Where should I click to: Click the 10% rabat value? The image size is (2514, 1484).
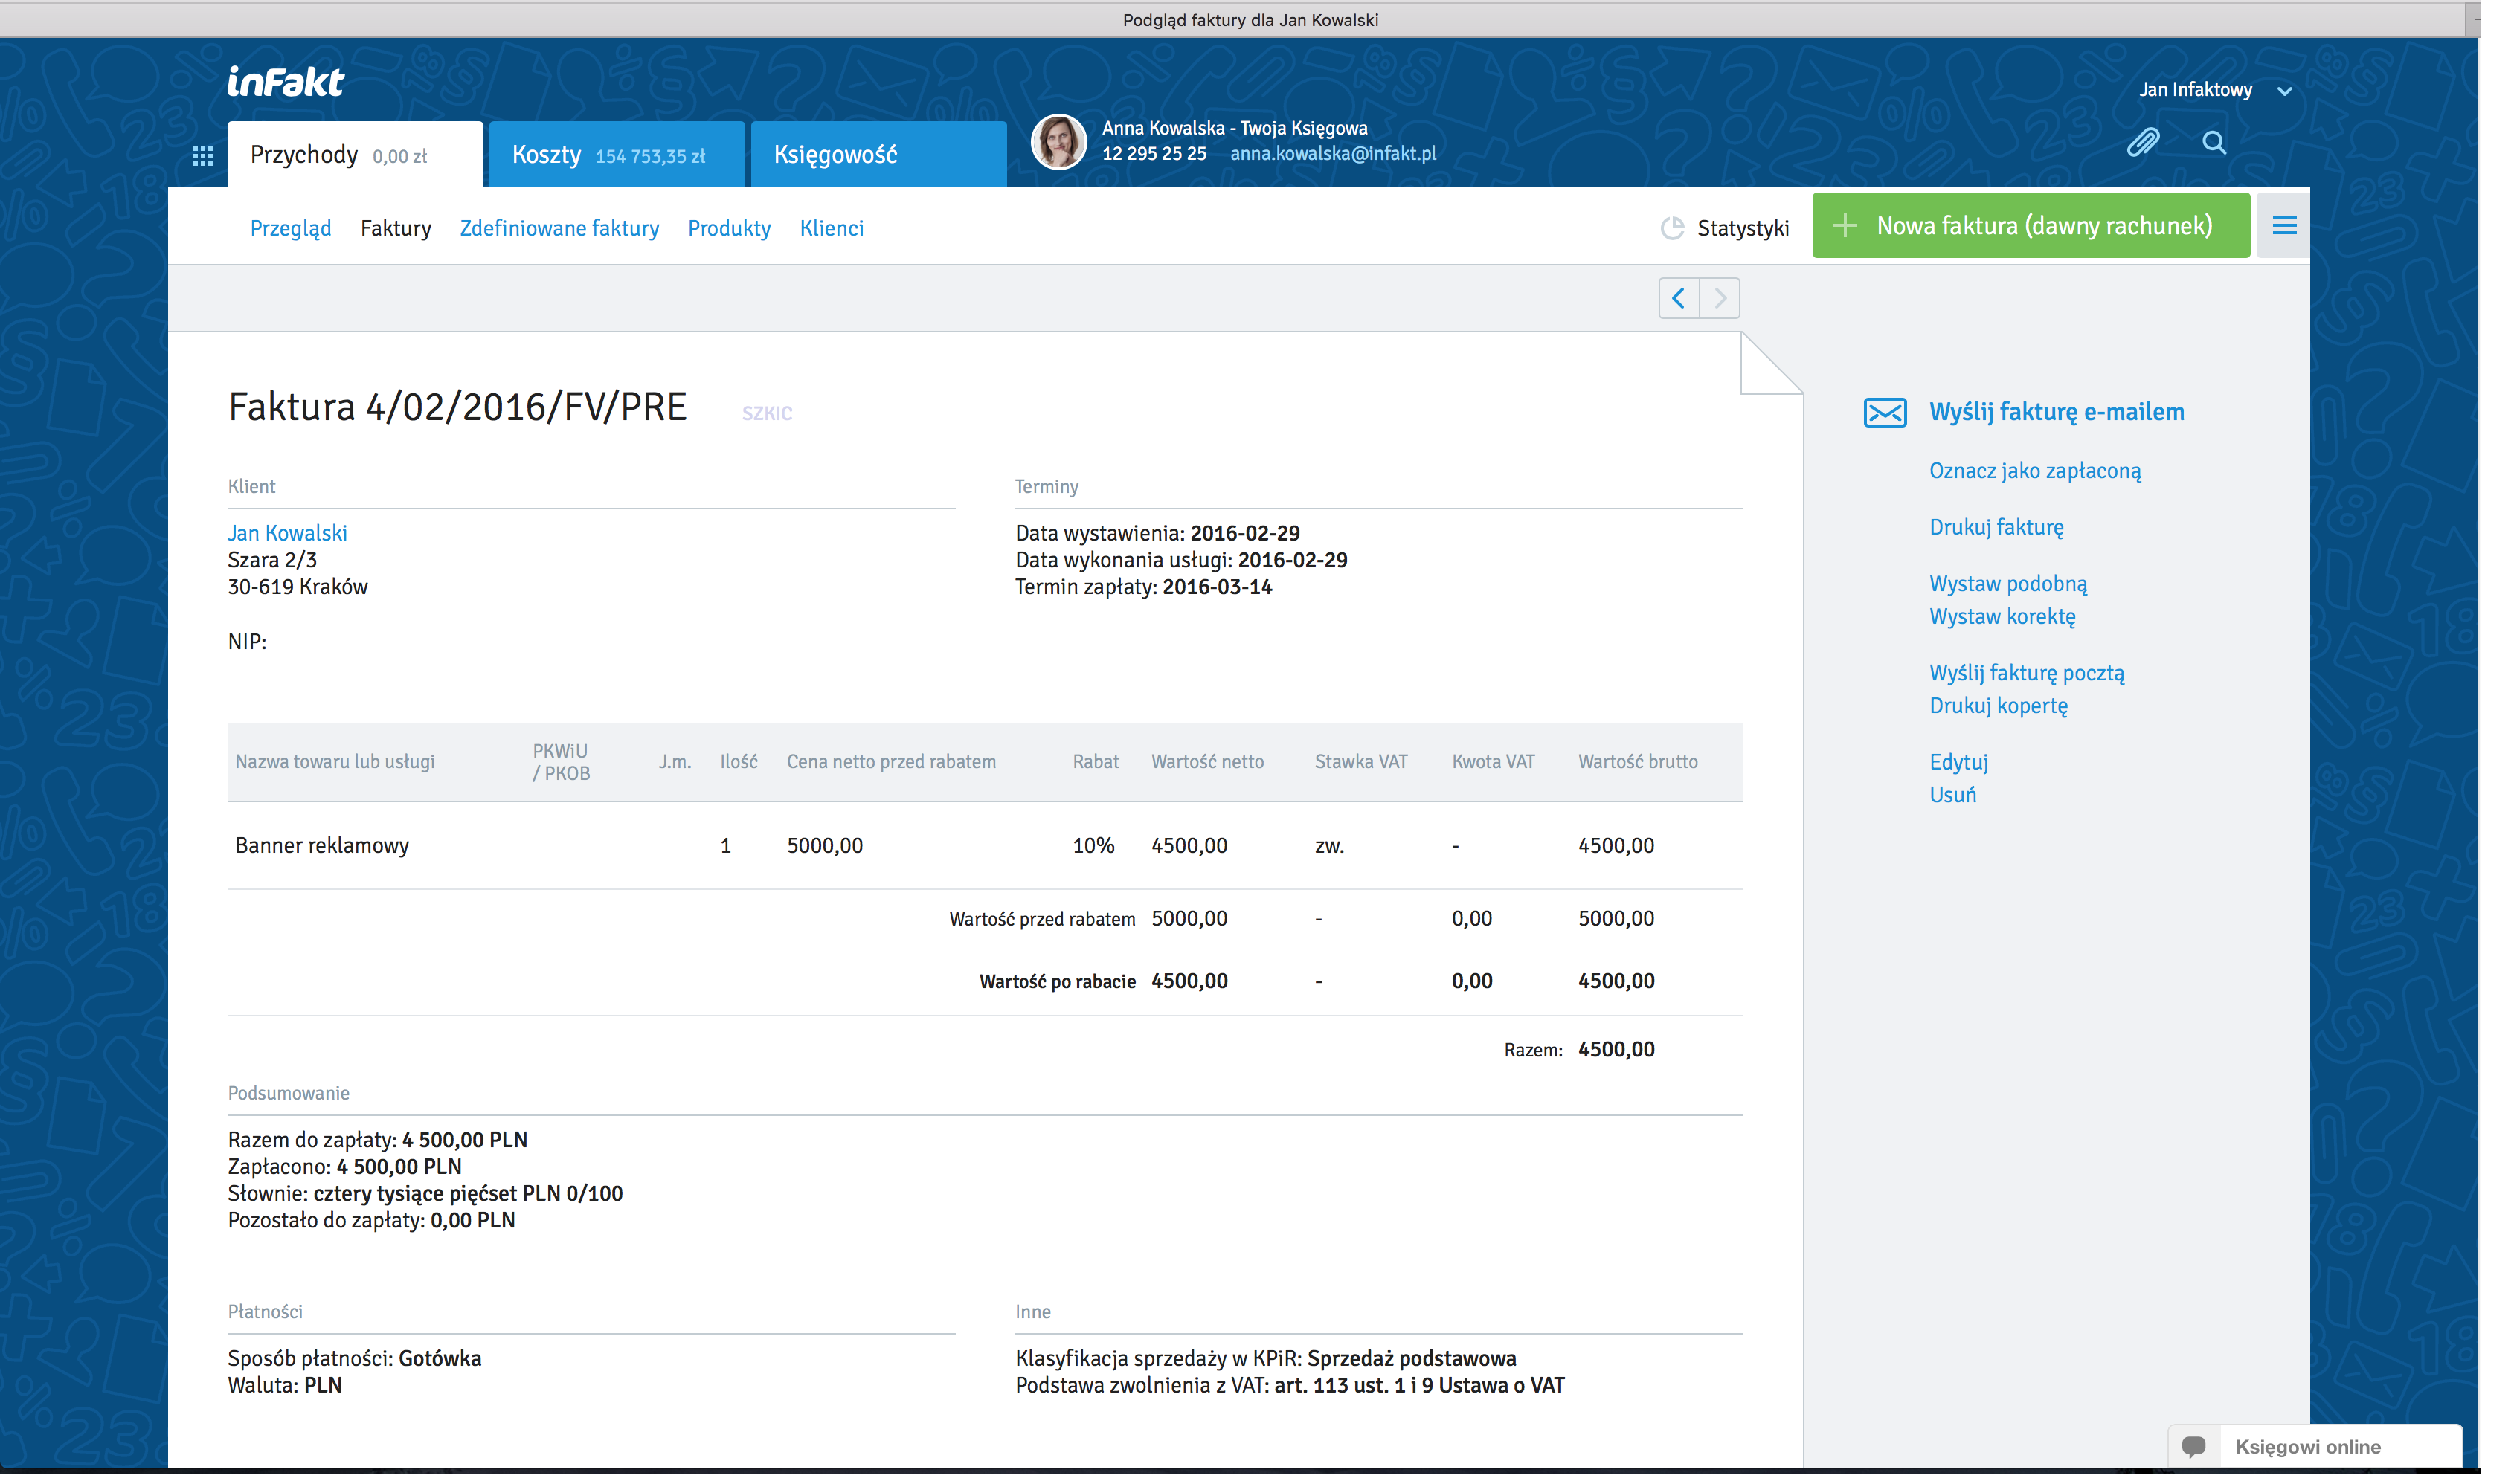(1093, 846)
